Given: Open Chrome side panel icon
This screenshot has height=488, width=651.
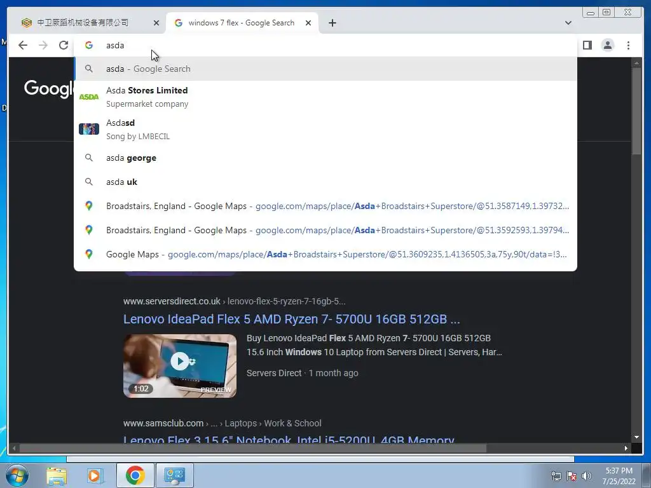Looking at the screenshot, I should coord(587,45).
